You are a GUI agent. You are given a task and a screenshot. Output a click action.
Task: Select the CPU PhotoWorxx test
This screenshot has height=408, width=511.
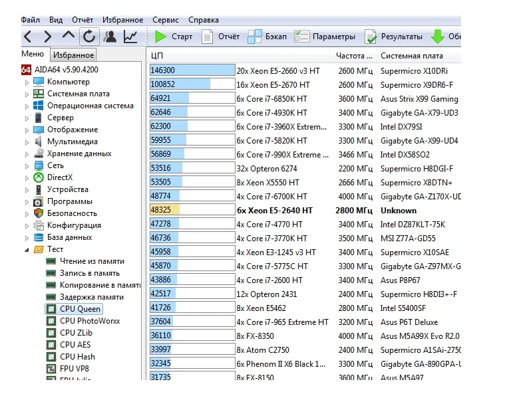(x=90, y=321)
